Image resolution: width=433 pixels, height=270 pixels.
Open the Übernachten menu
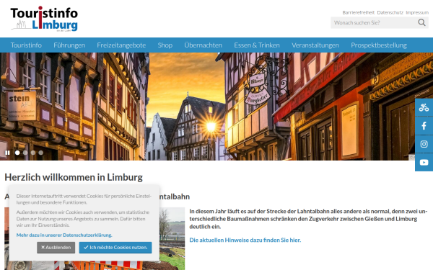click(203, 45)
